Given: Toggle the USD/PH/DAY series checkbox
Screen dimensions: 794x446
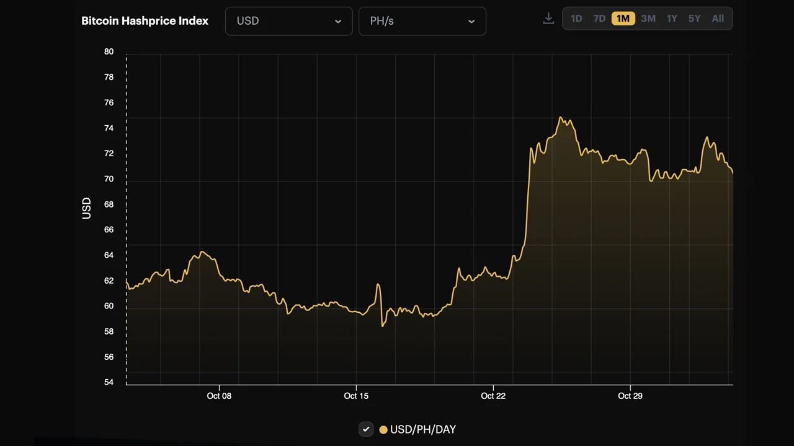Looking at the screenshot, I should click(366, 429).
